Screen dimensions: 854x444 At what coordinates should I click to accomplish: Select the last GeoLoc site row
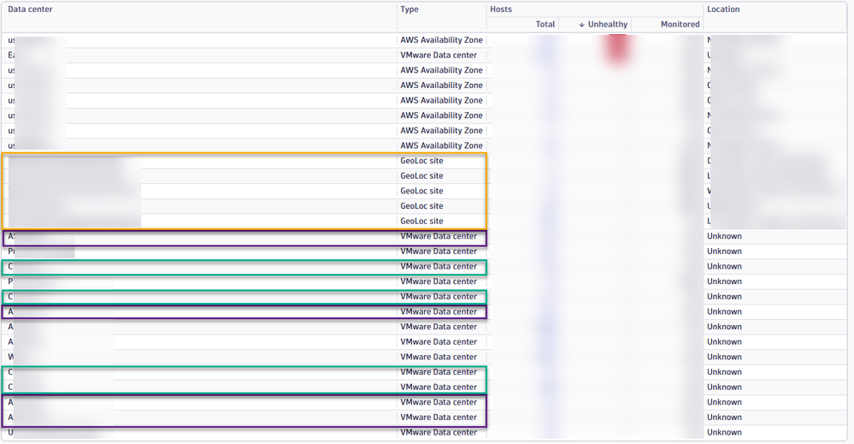[421, 221]
